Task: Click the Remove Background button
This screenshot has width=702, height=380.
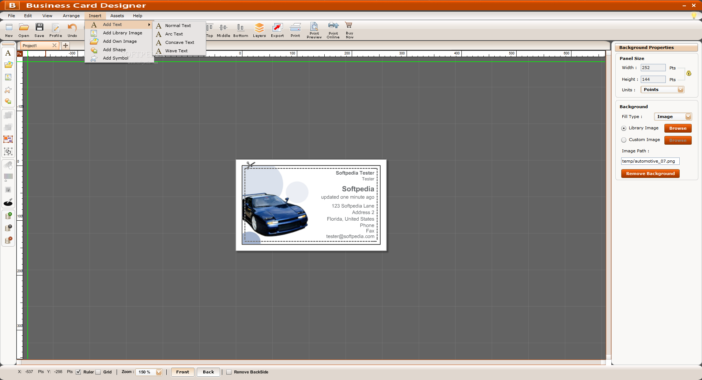Action: 650,174
